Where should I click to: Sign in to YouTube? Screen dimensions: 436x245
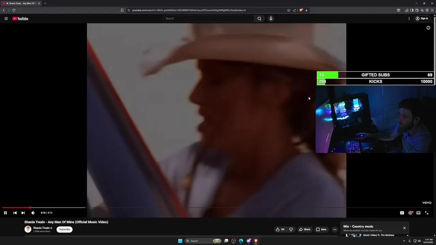[422, 19]
